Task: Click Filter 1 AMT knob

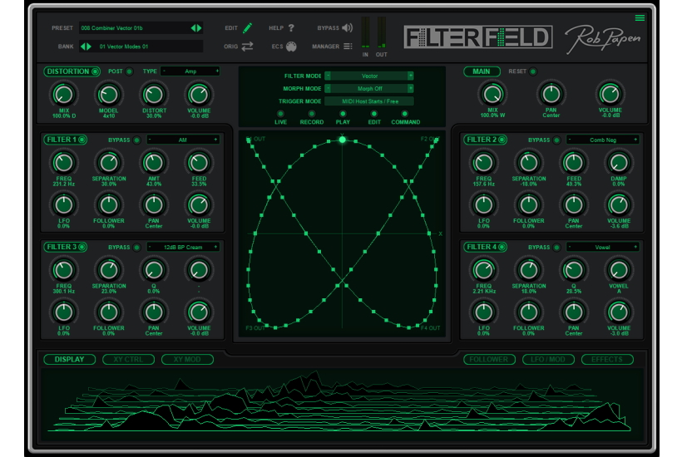Action: 154,163
